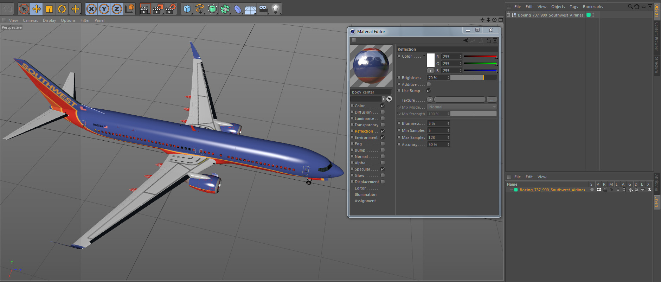Image resolution: width=661 pixels, height=282 pixels.
Task: Click the material preview sphere
Action: [371, 66]
